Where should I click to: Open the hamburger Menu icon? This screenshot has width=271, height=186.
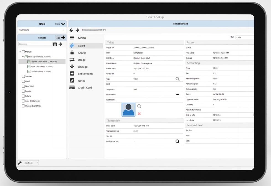pos(72,38)
